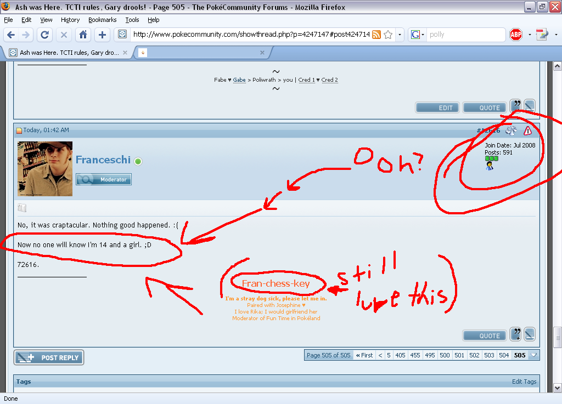The image size is (562, 404).
Task: Open the Adblock Plus dropdown arrow
Action: point(530,35)
